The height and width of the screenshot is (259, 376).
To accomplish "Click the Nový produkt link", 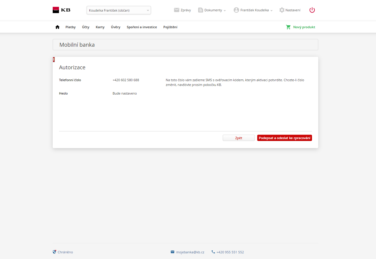I will click(x=304, y=27).
